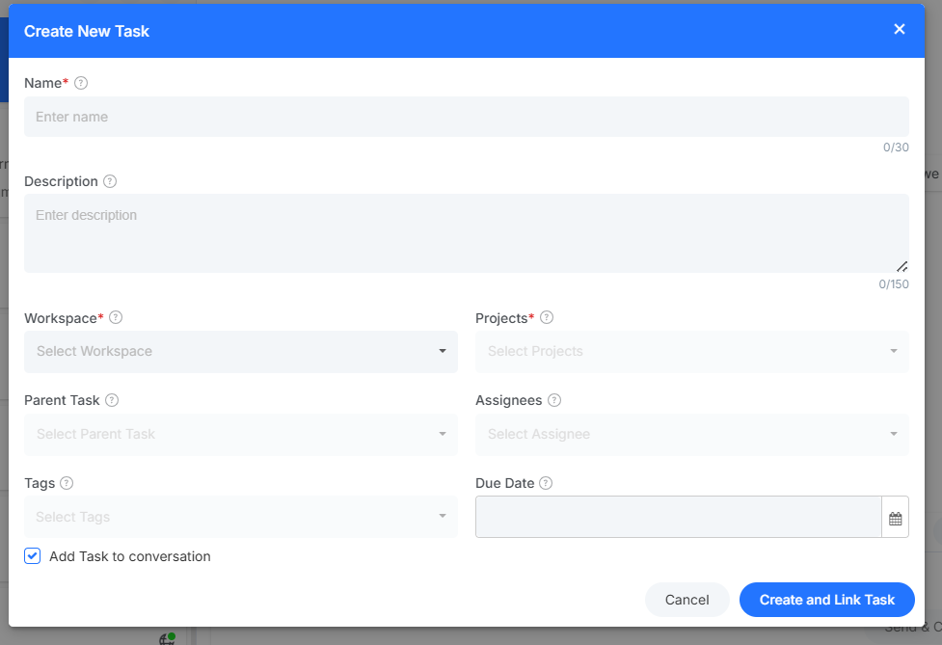Uncheck Add Task to conversation checkbox
The image size is (942, 645).
[33, 556]
